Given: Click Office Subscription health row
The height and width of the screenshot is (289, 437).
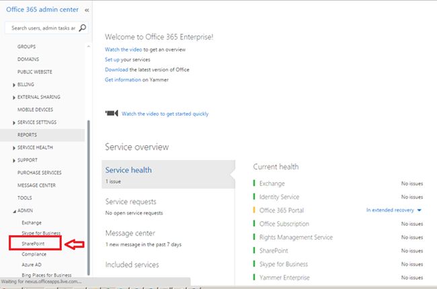Looking at the screenshot, I should tap(337, 224).
